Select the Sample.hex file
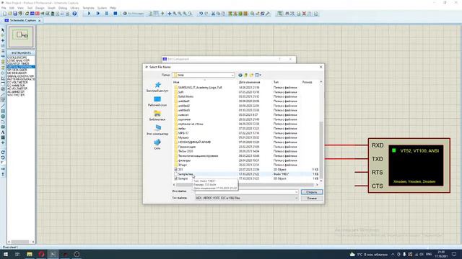This screenshot has height=259, width=462. (x=186, y=174)
